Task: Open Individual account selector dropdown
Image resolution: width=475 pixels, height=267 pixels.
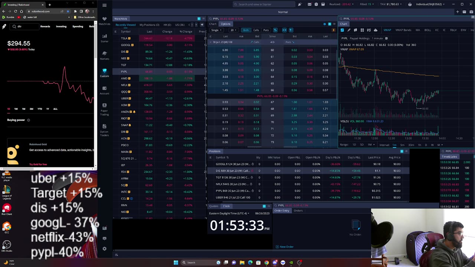Action: [430, 4]
